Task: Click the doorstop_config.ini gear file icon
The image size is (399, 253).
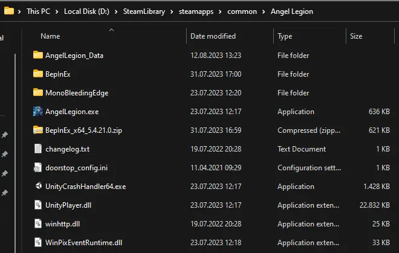Action: coord(38,168)
